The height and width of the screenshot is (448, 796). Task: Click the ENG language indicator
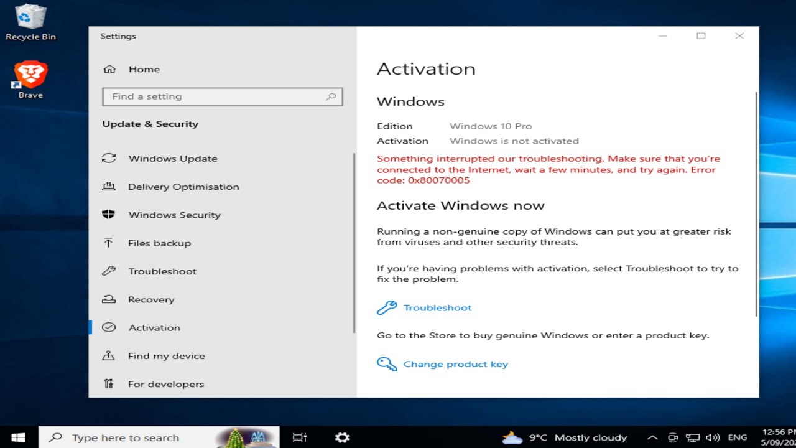click(738, 437)
